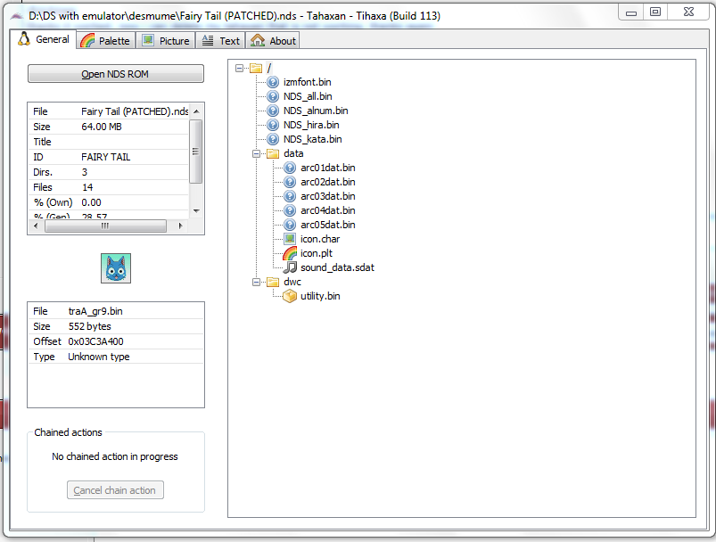Click the izmfont.bin file icon
The height and width of the screenshot is (542, 716).
pos(273,82)
